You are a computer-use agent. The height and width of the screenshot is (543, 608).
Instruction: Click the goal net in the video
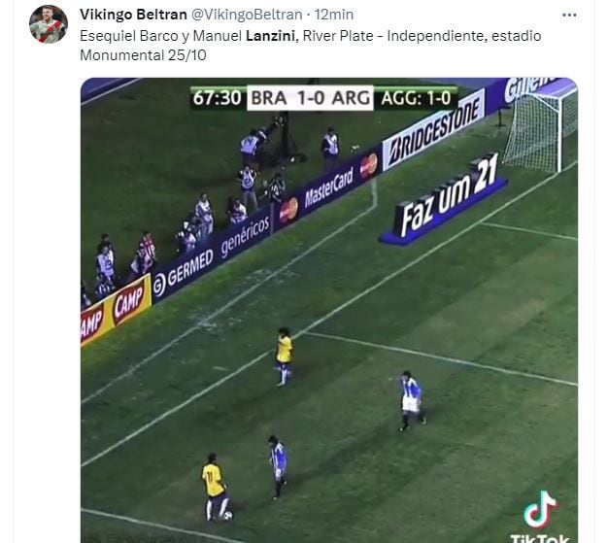point(541,126)
